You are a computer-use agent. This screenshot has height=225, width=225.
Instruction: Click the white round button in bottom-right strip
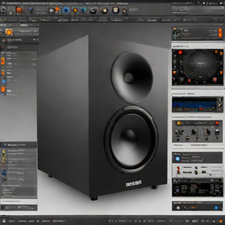178,208
